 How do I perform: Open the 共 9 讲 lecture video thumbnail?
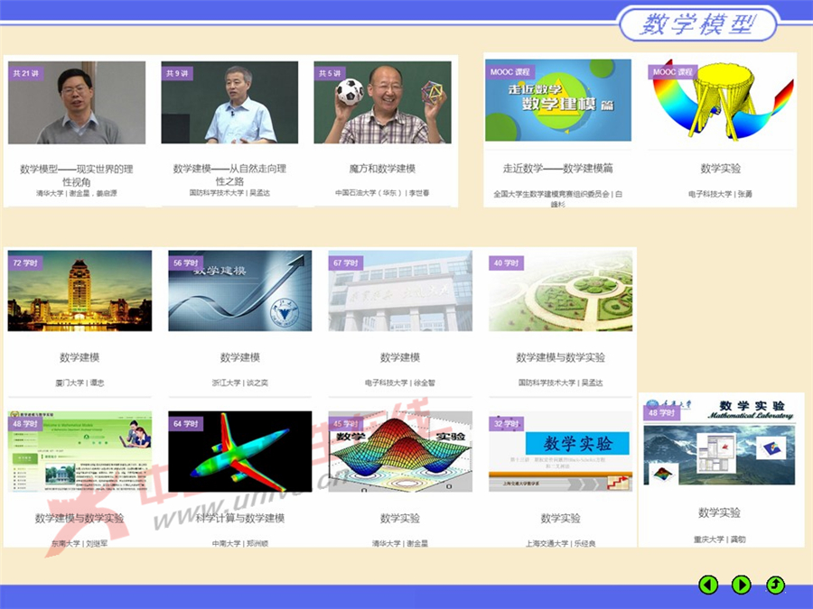tap(229, 103)
